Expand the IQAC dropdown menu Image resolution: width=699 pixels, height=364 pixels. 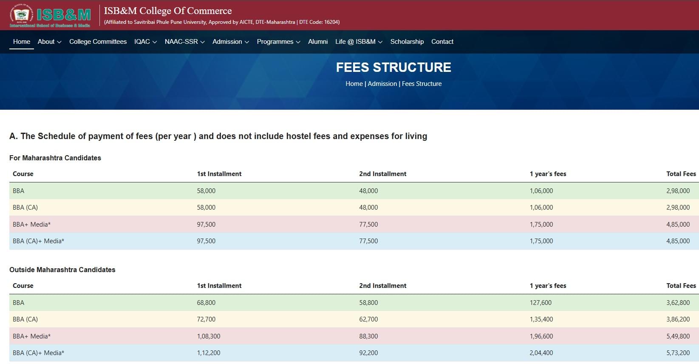[145, 42]
